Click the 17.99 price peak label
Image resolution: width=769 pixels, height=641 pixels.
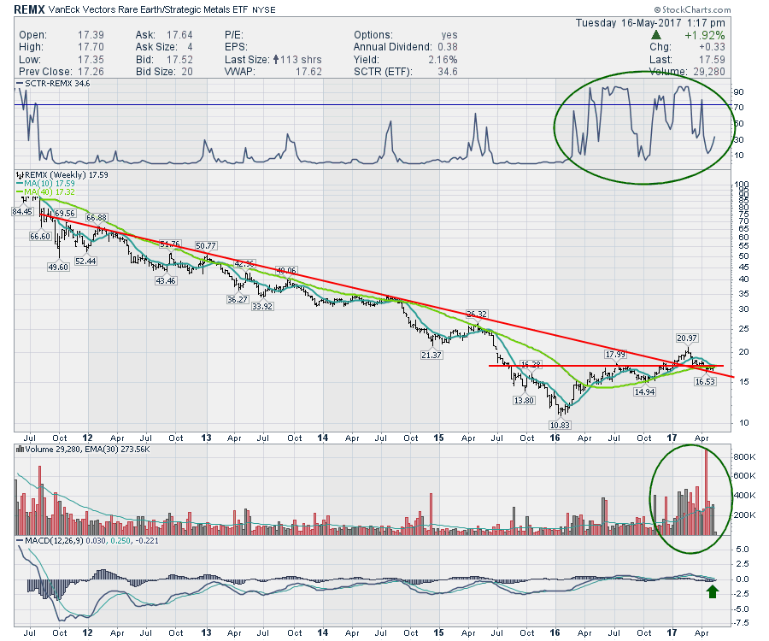coord(615,355)
